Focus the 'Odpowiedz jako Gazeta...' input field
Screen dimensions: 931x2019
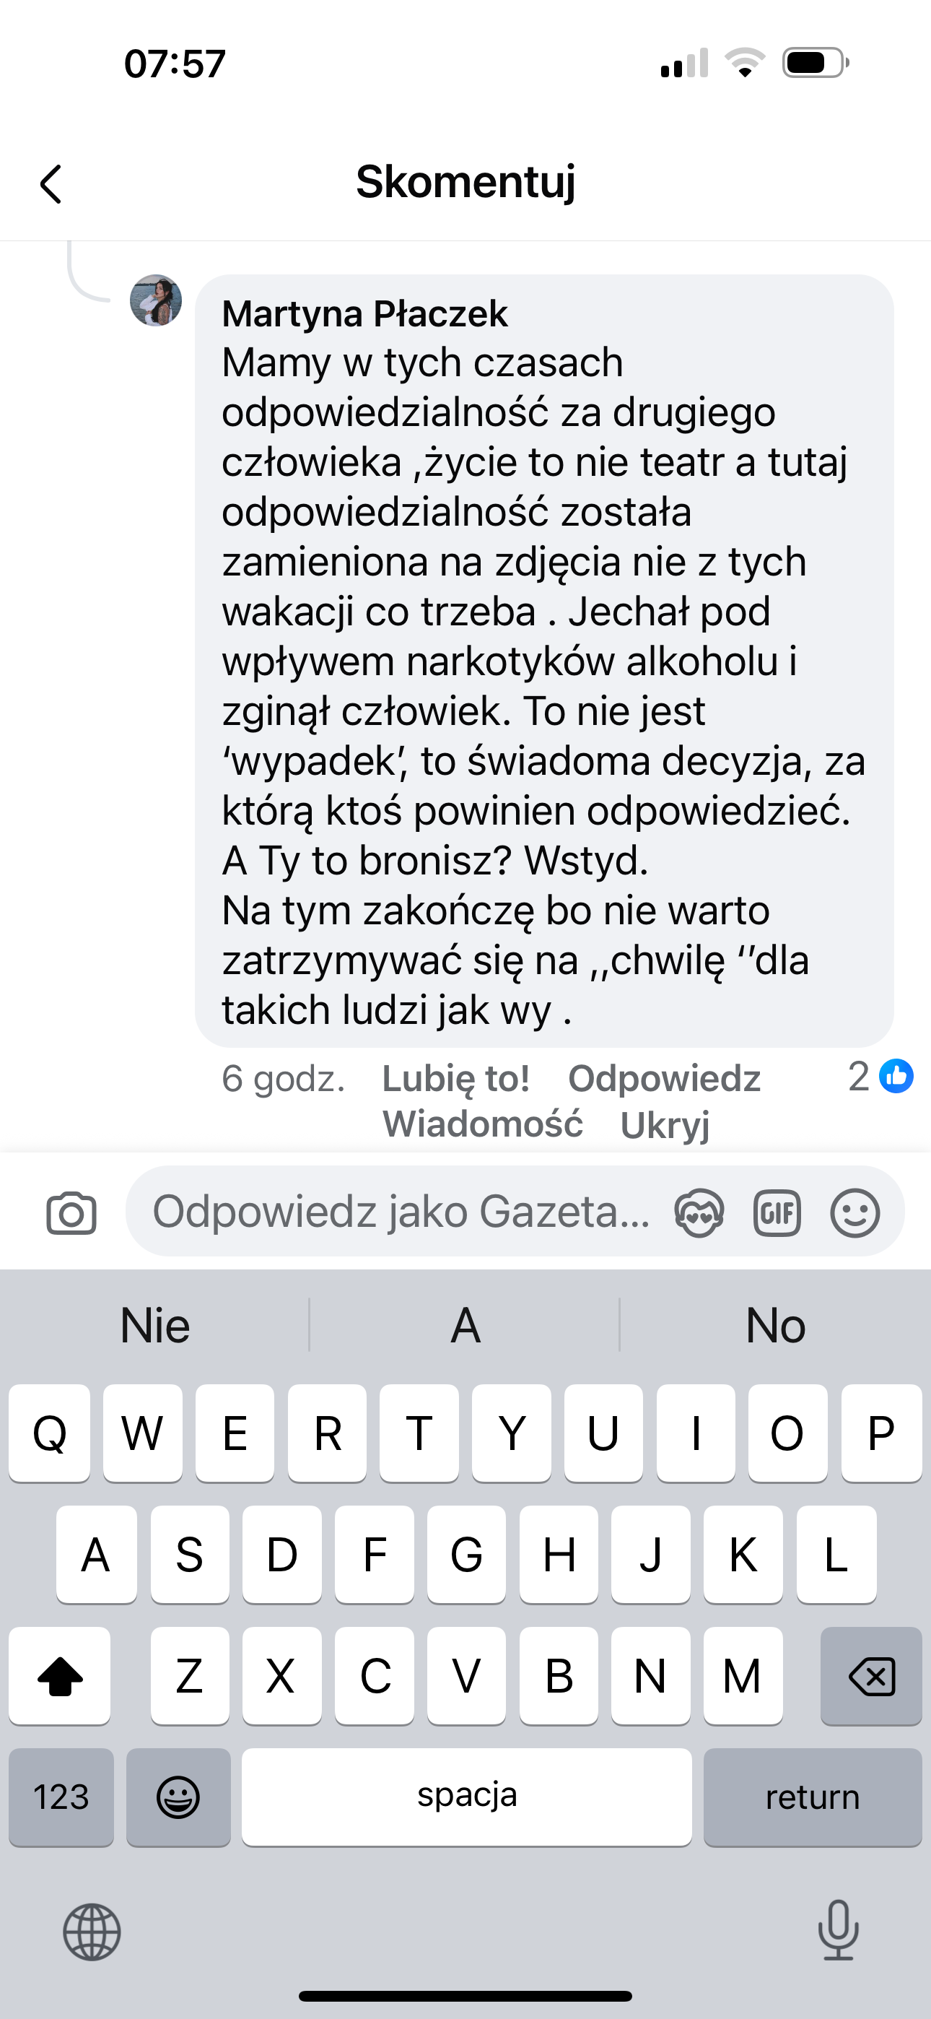pos(400,1212)
